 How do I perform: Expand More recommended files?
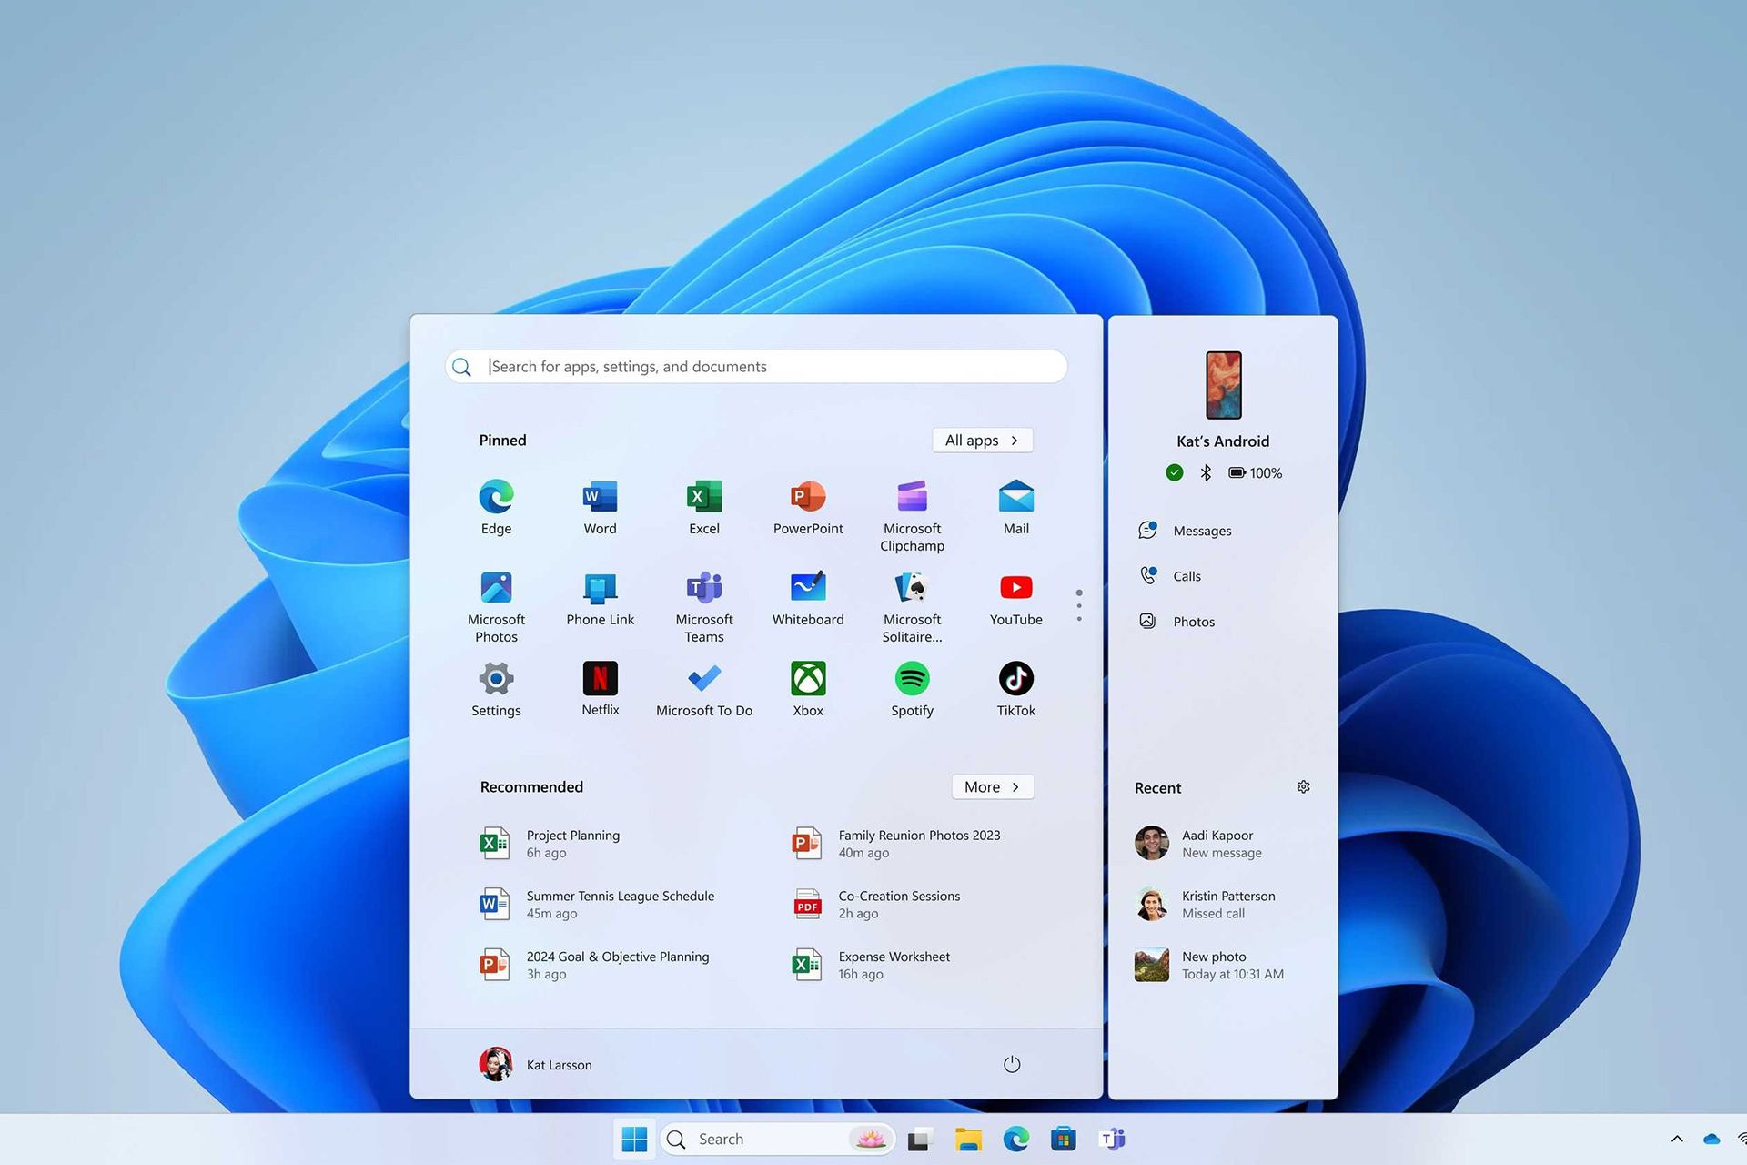(993, 786)
